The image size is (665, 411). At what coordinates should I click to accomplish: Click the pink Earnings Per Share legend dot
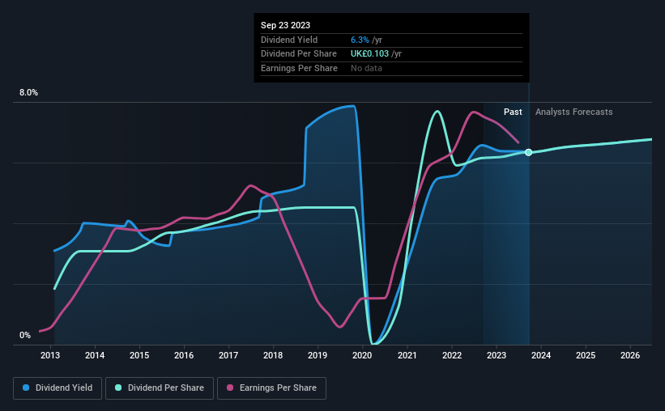click(x=230, y=388)
